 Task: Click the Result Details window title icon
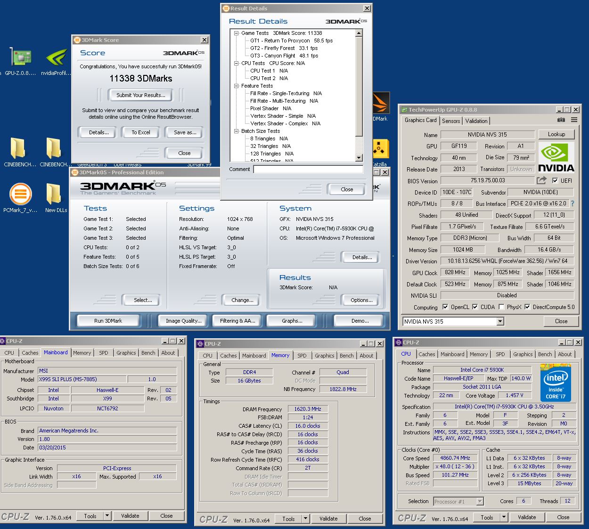point(226,8)
